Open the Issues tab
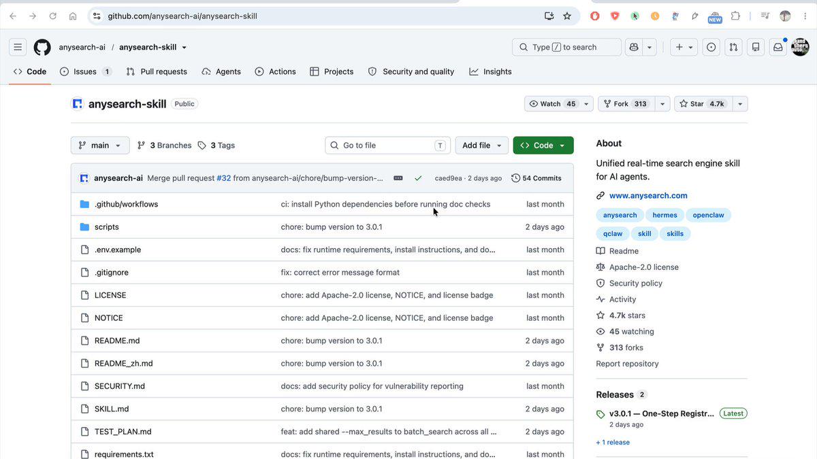 pos(86,71)
